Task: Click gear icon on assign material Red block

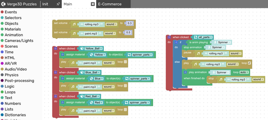Action: pos(63,102)
